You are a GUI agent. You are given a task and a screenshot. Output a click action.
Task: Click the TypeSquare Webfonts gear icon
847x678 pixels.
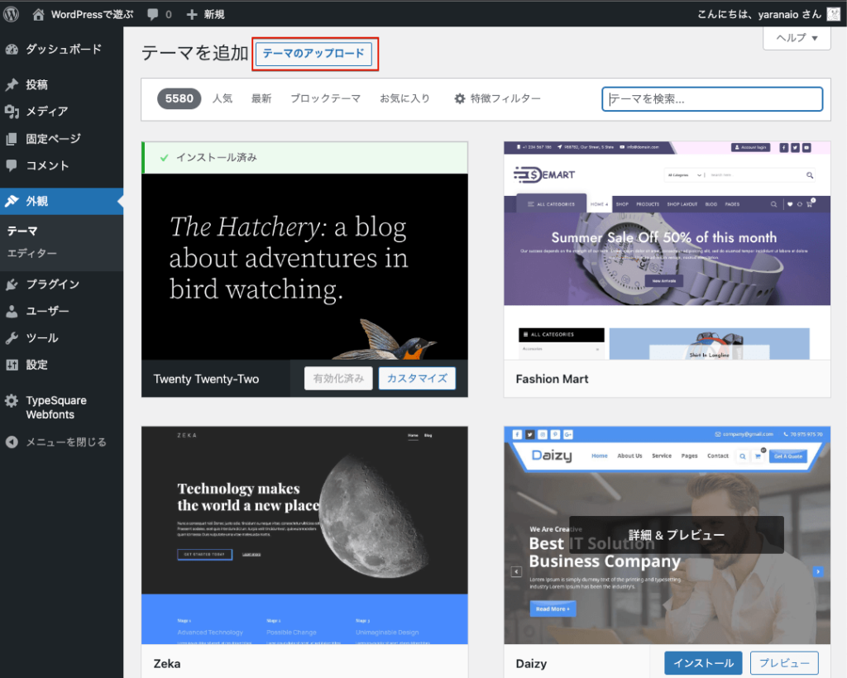click(x=12, y=400)
